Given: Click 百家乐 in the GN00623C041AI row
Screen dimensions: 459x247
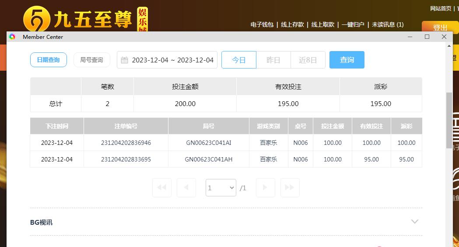Looking at the screenshot, I should coord(268,143).
